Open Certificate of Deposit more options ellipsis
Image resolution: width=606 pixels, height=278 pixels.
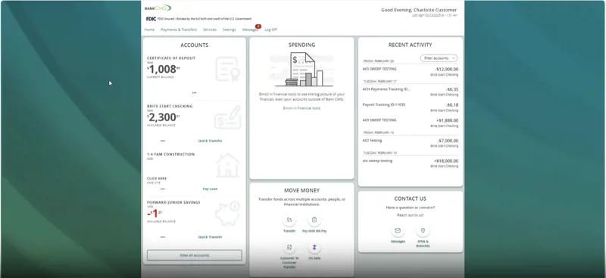point(194,93)
